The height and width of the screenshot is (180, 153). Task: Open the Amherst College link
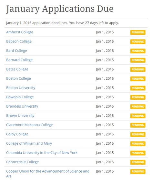(x=20, y=32)
